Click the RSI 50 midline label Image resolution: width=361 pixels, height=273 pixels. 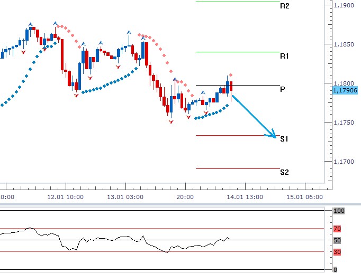337,240
